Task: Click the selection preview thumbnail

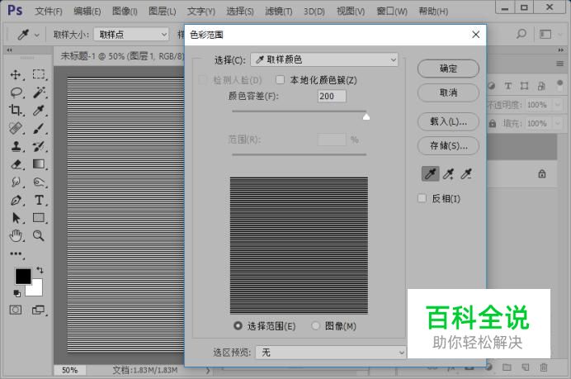Action: pos(299,245)
